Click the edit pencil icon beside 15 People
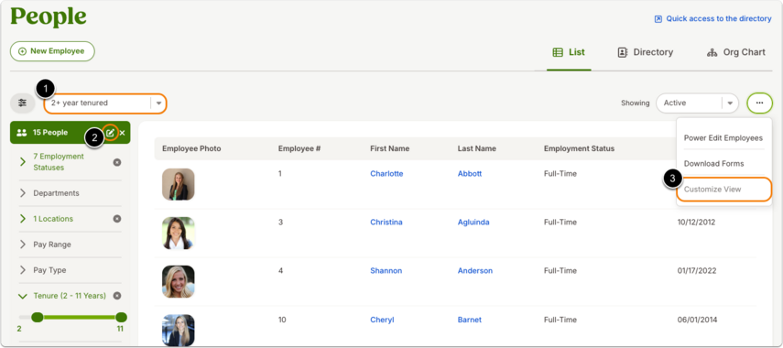Image resolution: width=783 pixels, height=348 pixels. [x=111, y=133]
